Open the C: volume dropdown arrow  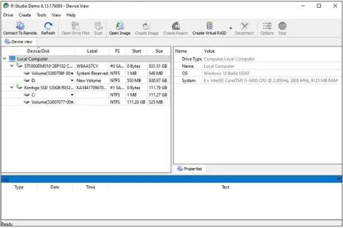pos(72,95)
